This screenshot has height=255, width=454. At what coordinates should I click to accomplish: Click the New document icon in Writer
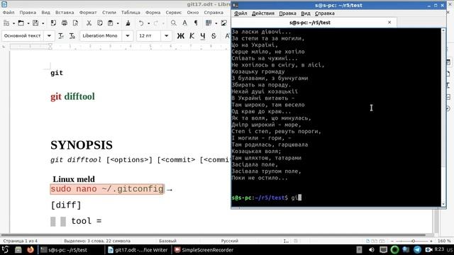6,23
